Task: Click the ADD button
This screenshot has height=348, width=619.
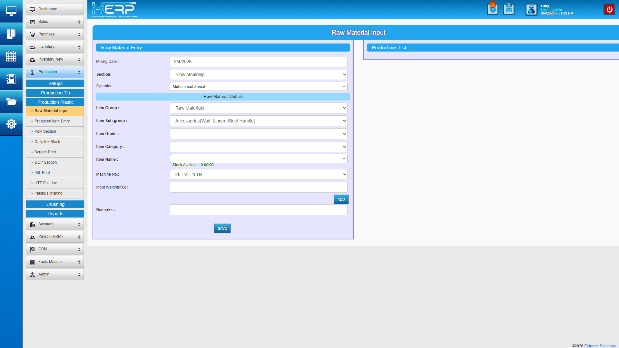Action: (341, 199)
